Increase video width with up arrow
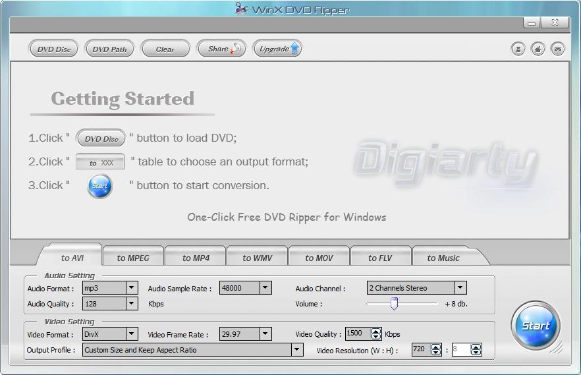 pos(436,347)
